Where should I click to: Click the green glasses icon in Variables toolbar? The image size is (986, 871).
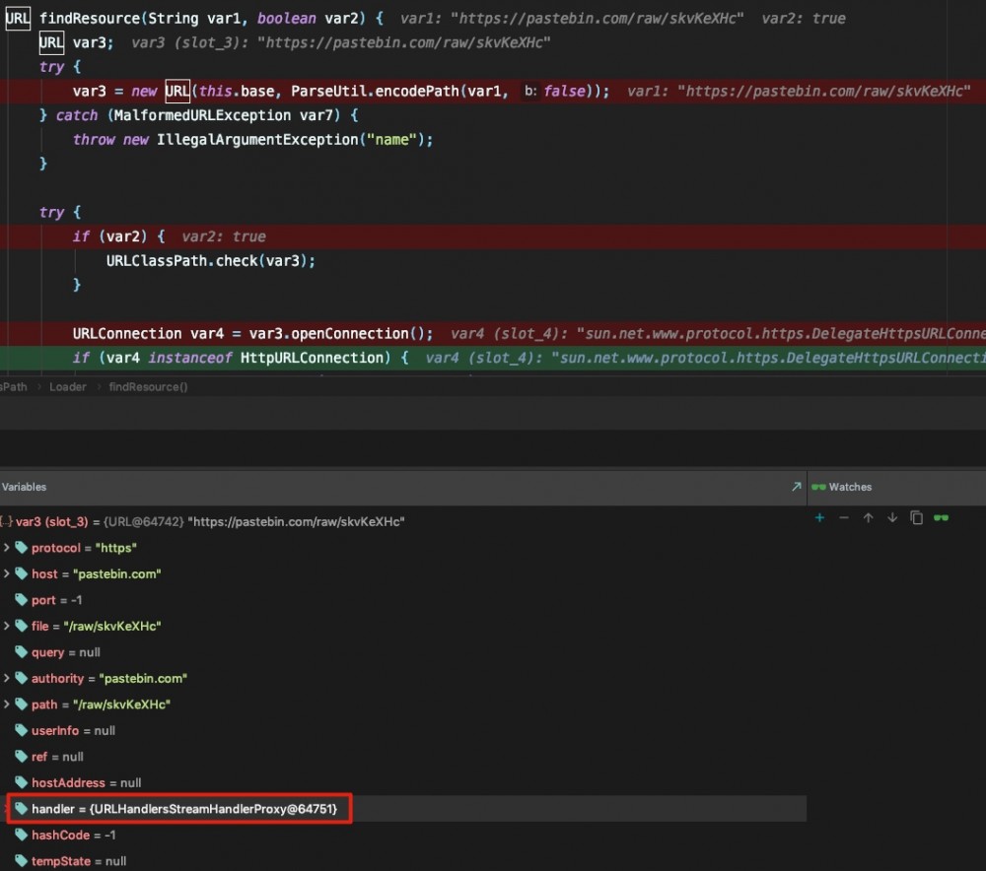(x=941, y=517)
